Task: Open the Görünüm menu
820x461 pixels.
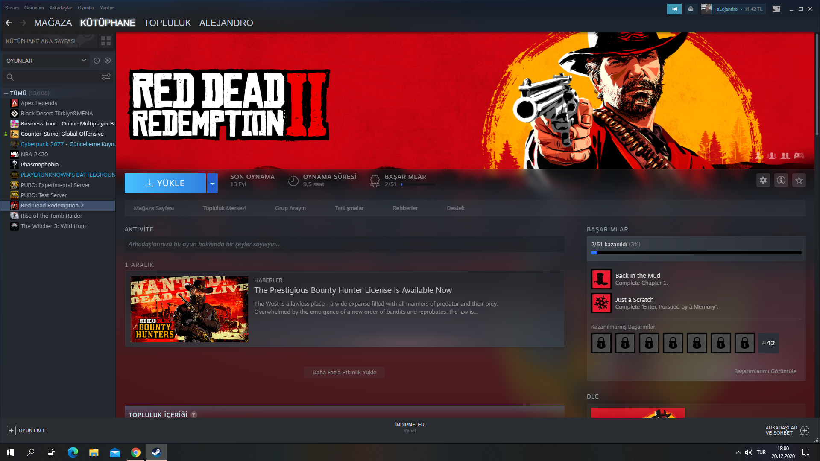Action: [x=34, y=8]
